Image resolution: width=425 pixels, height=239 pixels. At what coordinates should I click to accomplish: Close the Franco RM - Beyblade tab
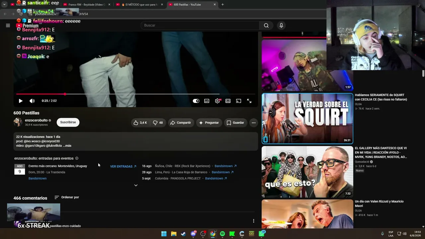[x=109, y=5]
